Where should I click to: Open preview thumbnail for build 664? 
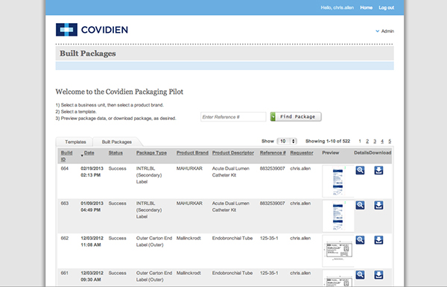(338, 181)
